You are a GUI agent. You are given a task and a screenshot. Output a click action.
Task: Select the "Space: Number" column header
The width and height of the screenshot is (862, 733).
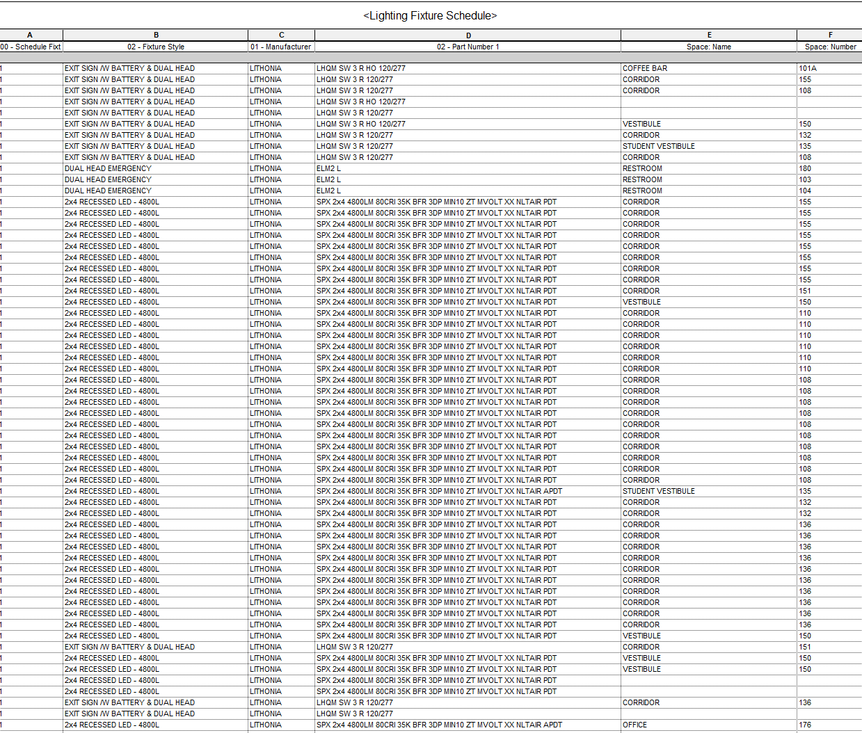[829, 47]
